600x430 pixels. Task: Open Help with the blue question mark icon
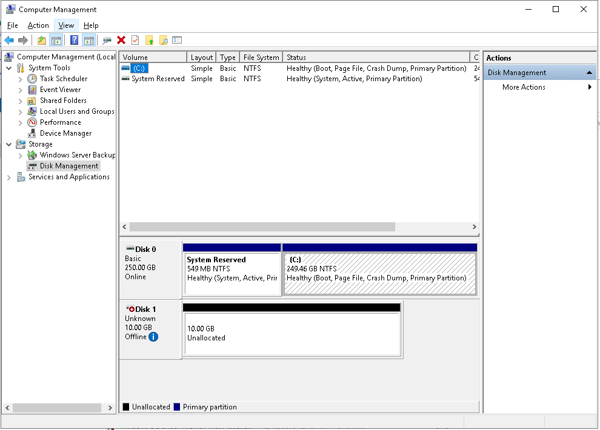click(74, 41)
